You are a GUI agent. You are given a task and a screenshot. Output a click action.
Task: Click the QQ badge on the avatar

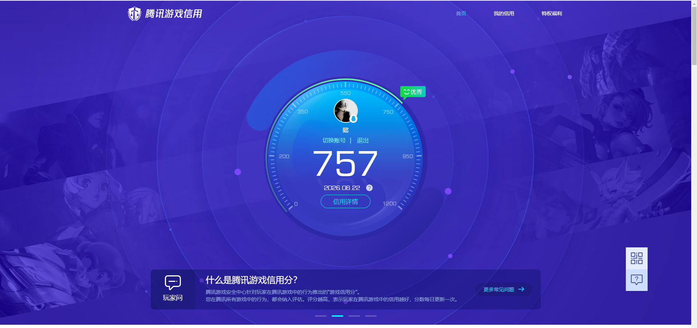click(353, 119)
